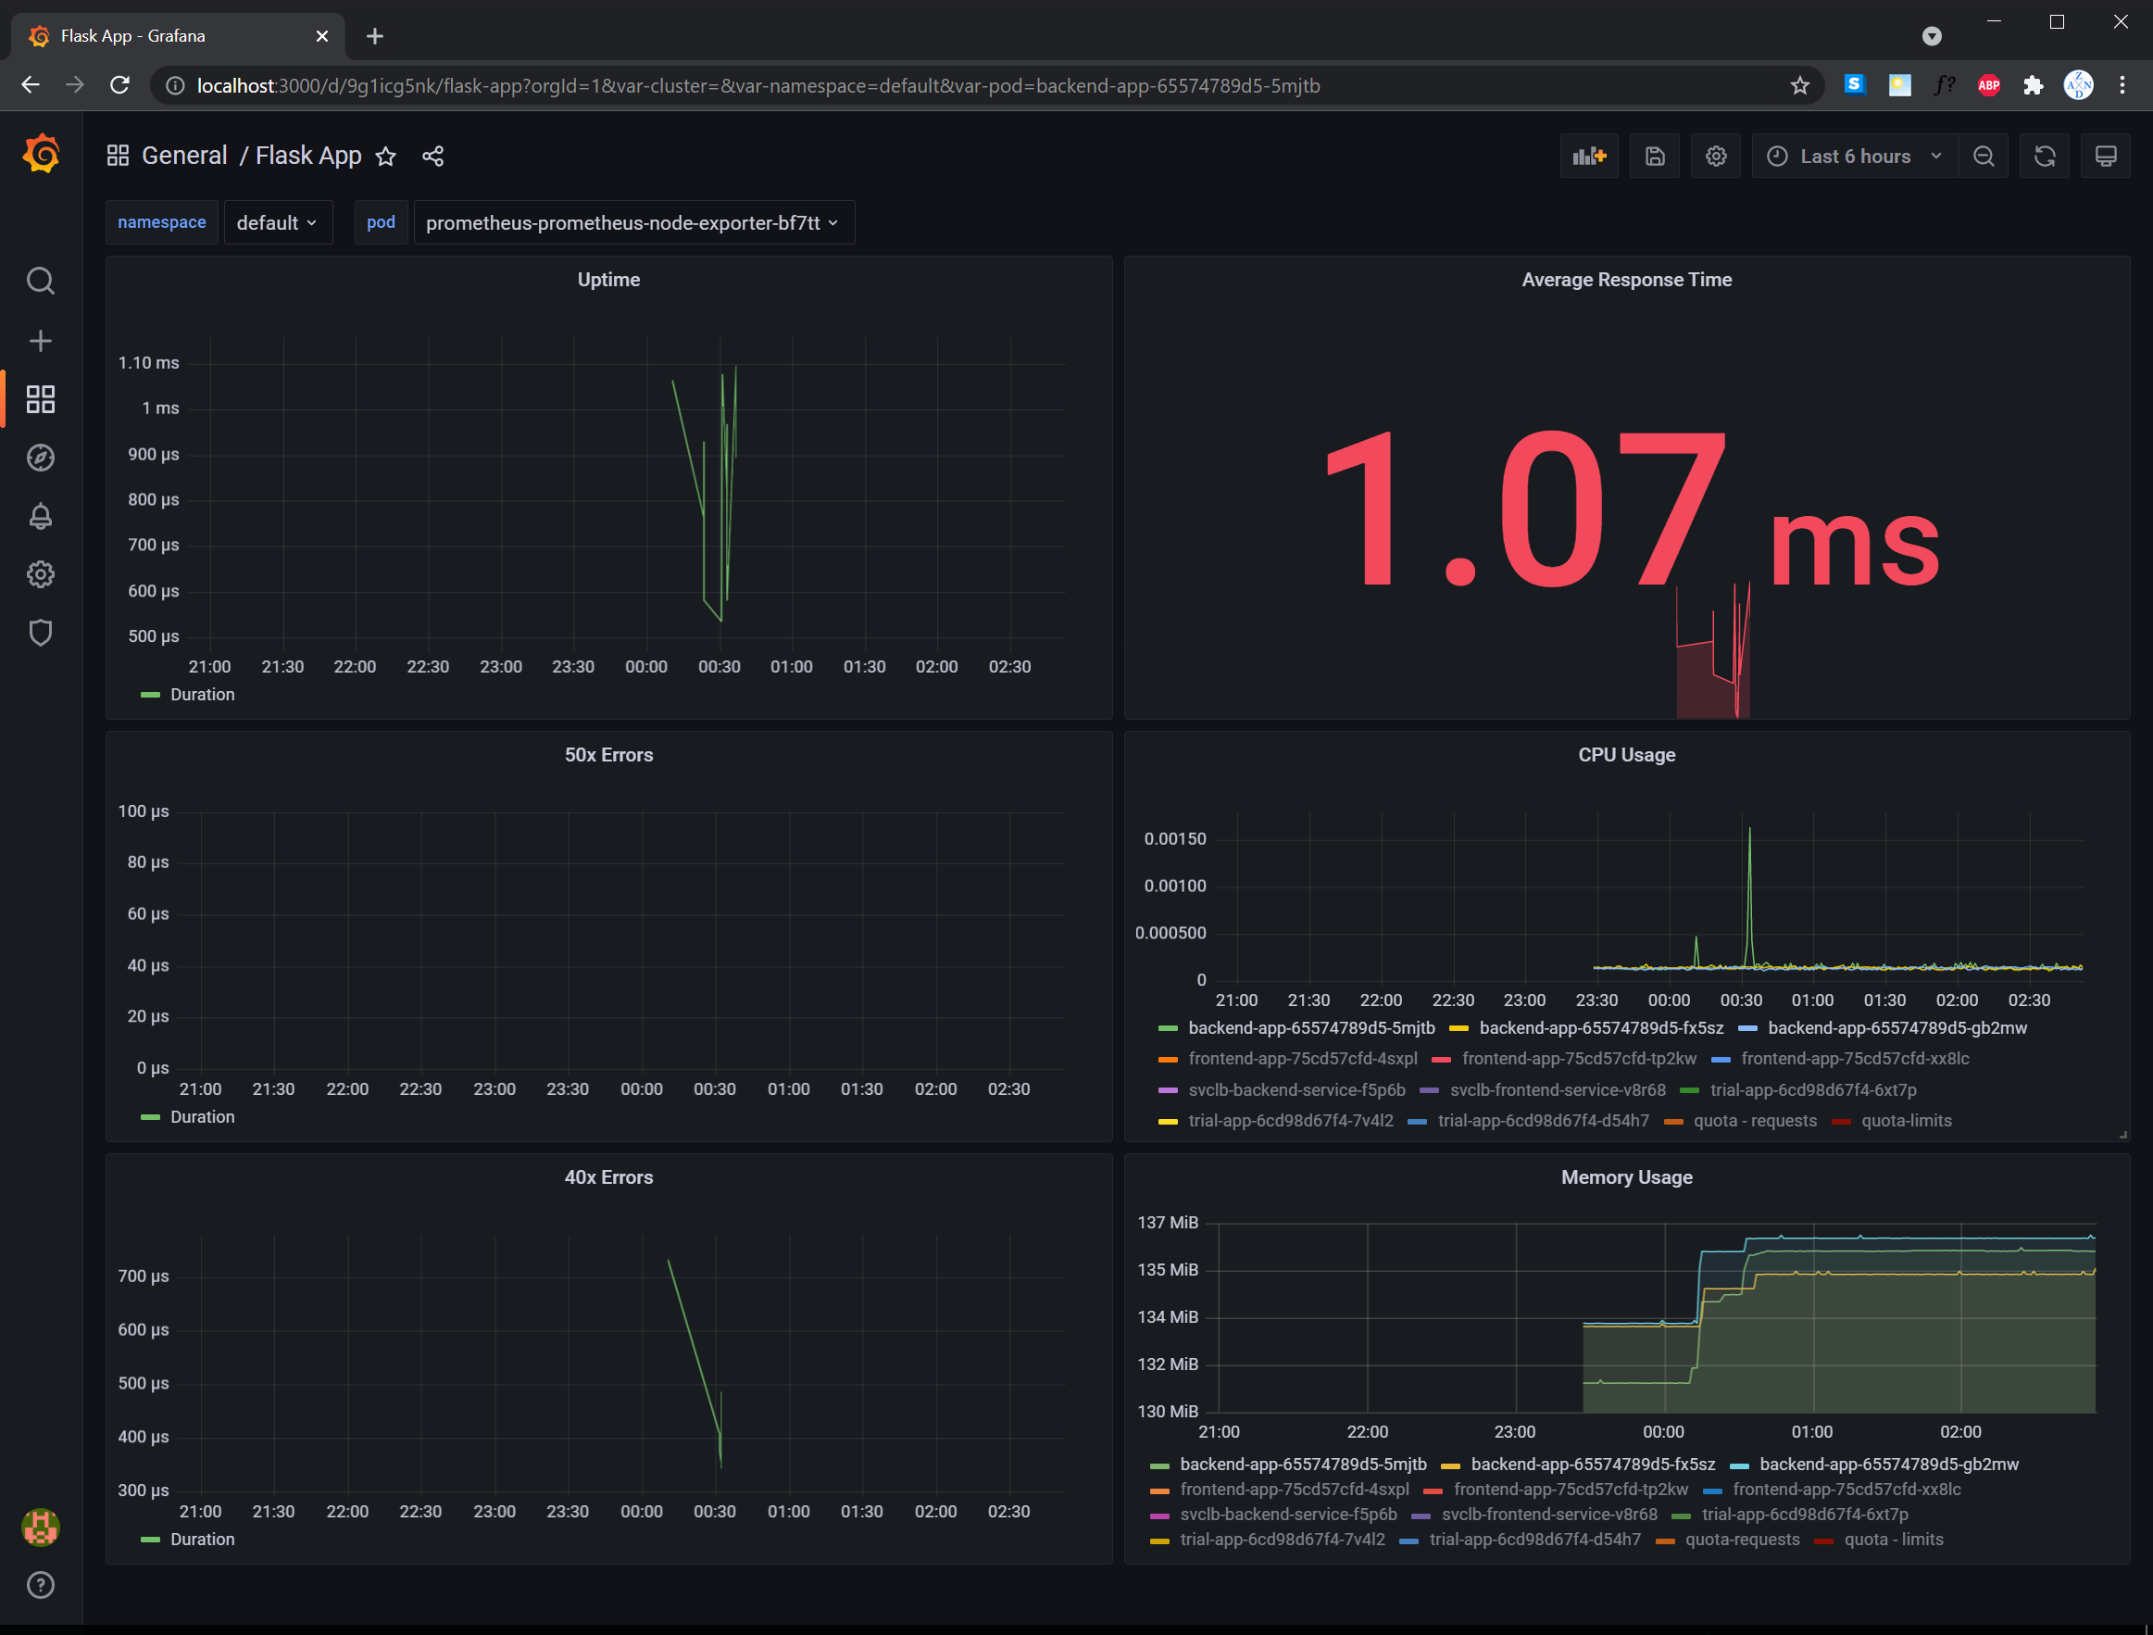Screen dimensions: 2153x1635
Task: Click the zoom out time range icon
Action: tap(1983, 156)
